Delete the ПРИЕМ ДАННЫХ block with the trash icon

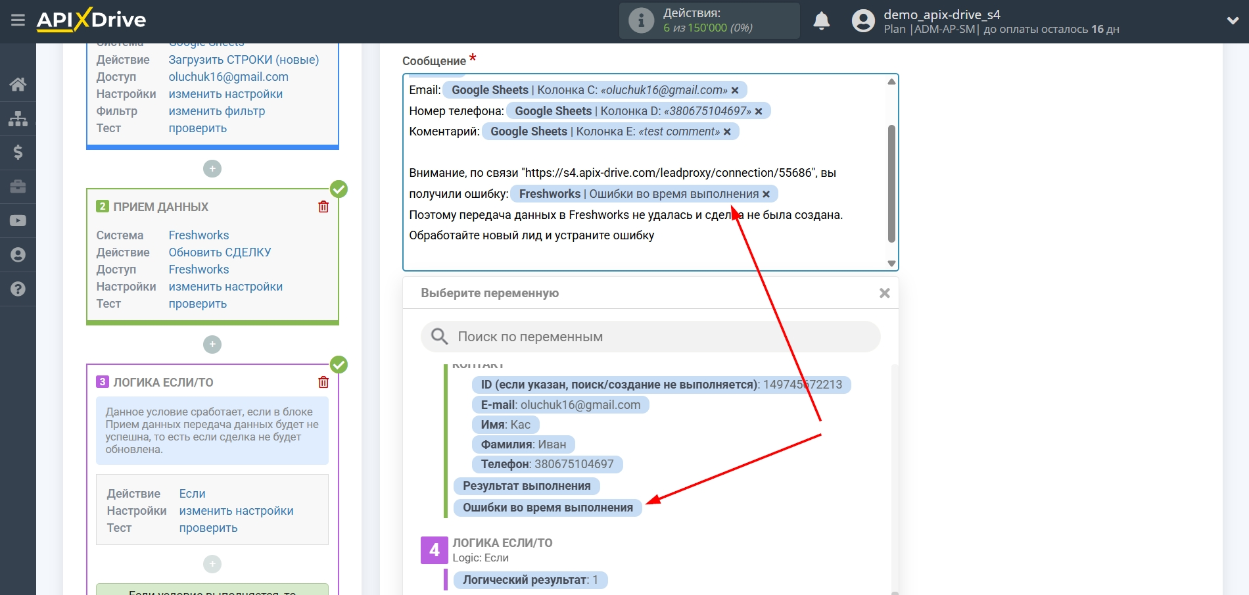[323, 206]
